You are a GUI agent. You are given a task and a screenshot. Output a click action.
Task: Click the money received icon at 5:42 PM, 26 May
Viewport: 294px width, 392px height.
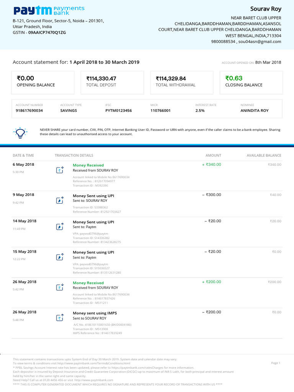tap(60, 287)
